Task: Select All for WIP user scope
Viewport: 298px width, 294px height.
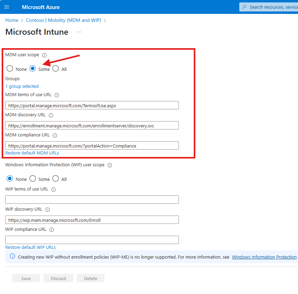Action: click(x=56, y=178)
